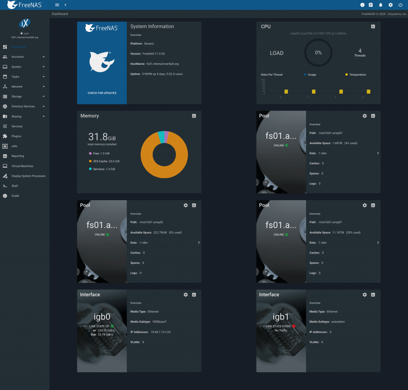
Task: Show details arrow for array01 pool
Action: [x=378, y=242]
